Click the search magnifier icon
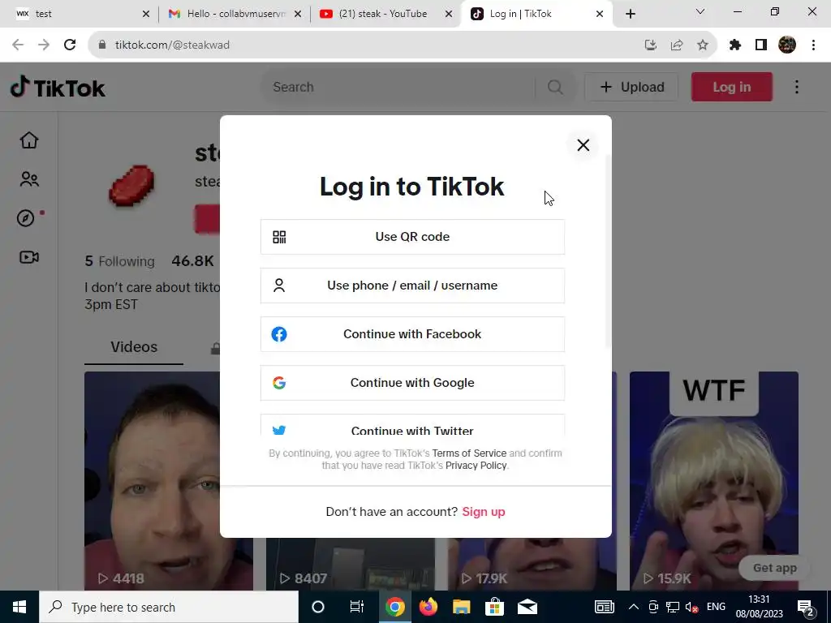The width and height of the screenshot is (831, 623). (x=555, y=87)
